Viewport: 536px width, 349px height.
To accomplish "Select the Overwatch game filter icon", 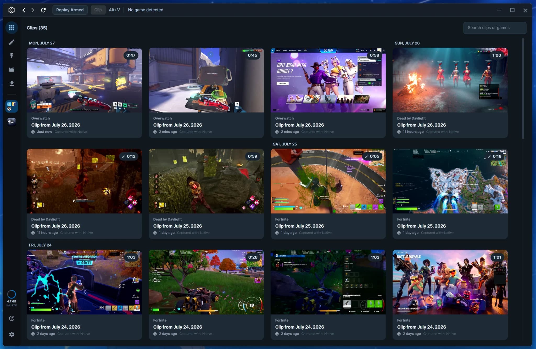I will pos(12,106).
